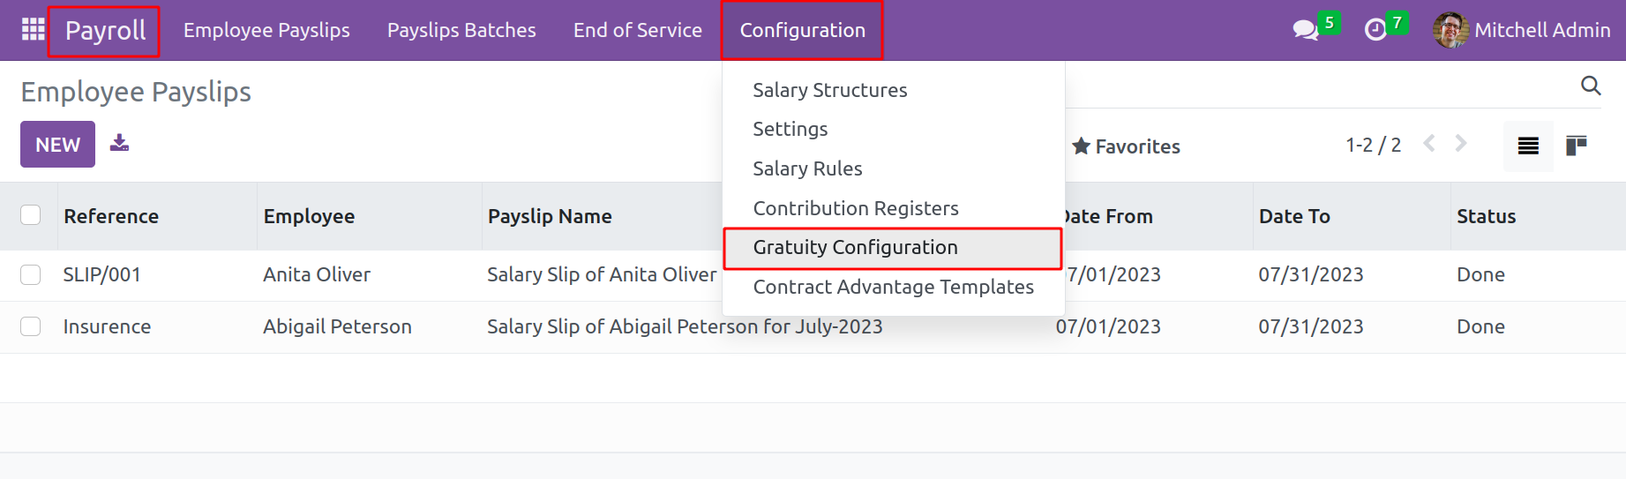Viewport: 1626px width, 479px height.
Task: Toggle the select-all header checkbox
Action: [31, 215]
